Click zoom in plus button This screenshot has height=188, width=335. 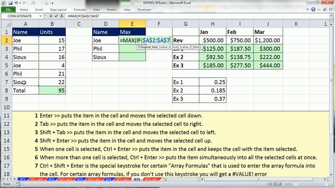coord(327,184)
